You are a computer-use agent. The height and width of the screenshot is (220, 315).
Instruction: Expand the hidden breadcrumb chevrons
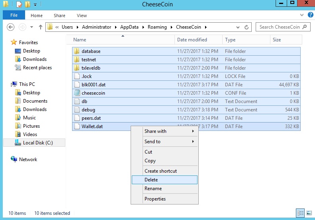tap(57, 27)
